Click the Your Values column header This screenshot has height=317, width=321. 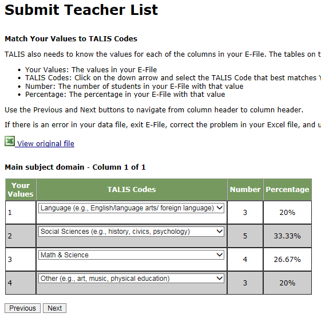[x=21, y=190]
